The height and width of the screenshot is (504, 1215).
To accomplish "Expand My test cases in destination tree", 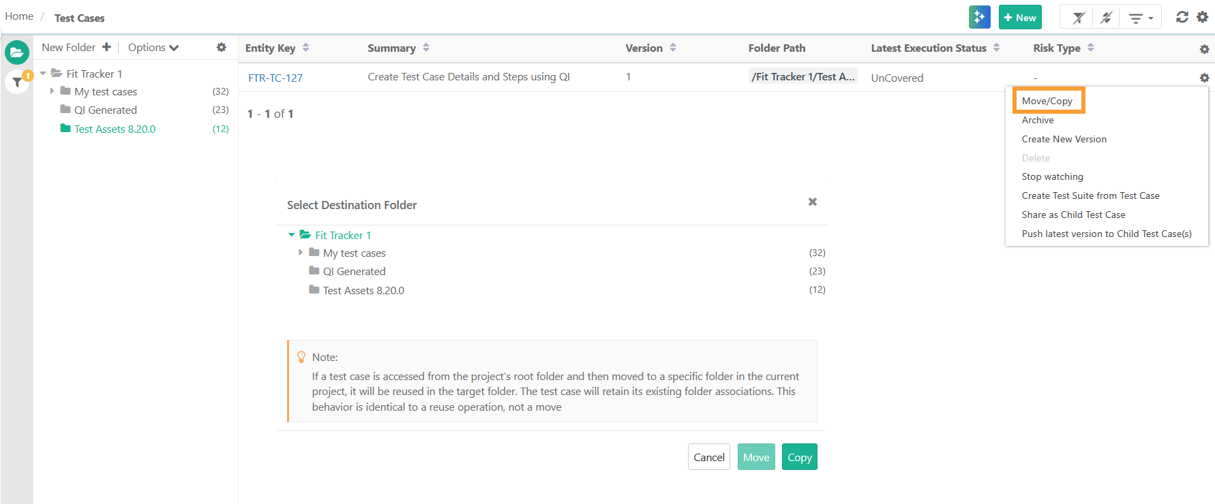I will click(x=301, y=253).
